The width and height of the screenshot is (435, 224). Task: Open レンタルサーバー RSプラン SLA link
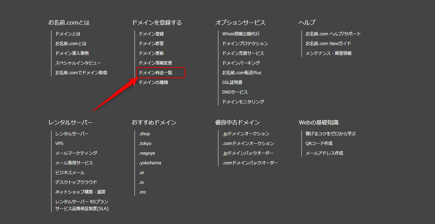click(x=82, y=205)
